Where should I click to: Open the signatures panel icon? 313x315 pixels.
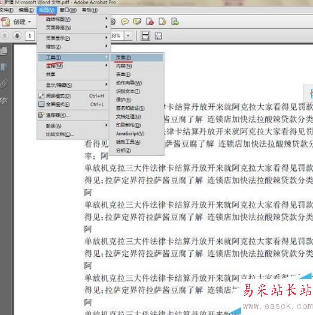click(4, 100)
